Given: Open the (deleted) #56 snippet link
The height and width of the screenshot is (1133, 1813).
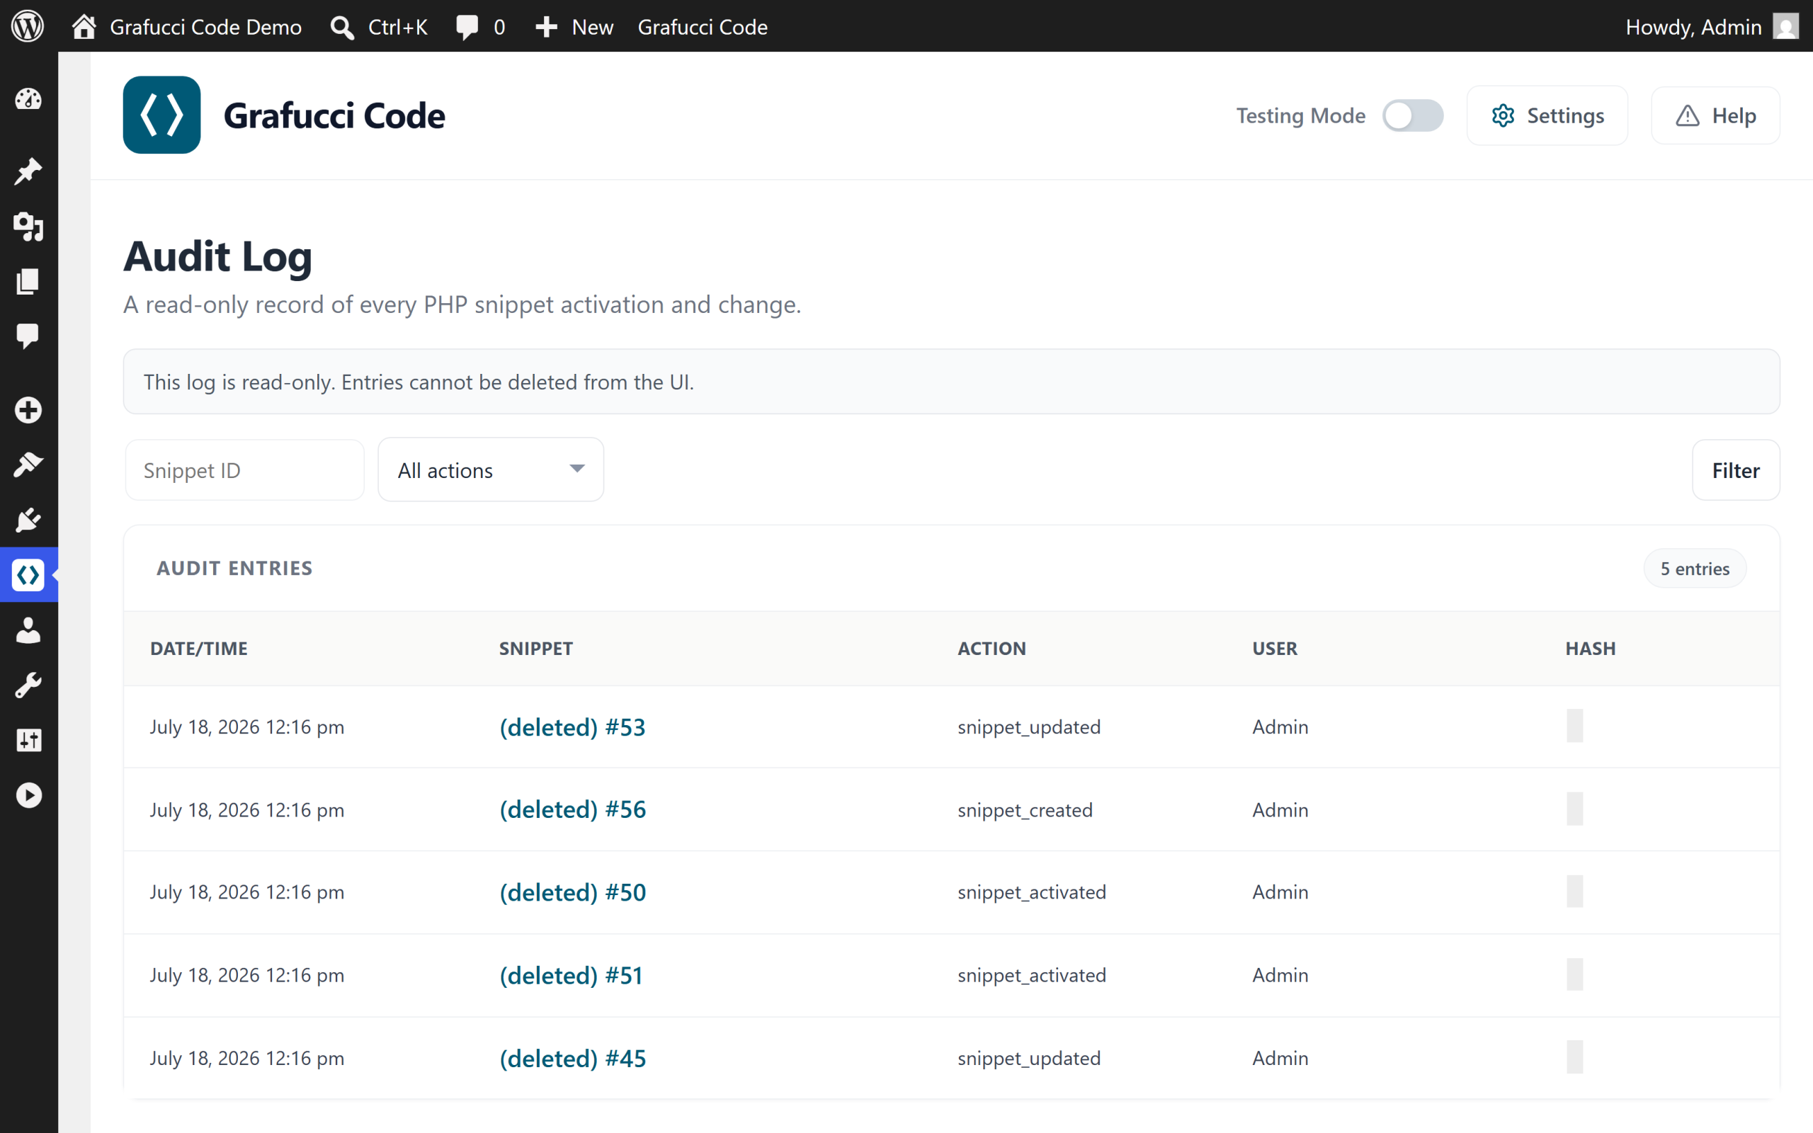Looking at the screenshot, I should pyautogui.click(x=572, y=809).
